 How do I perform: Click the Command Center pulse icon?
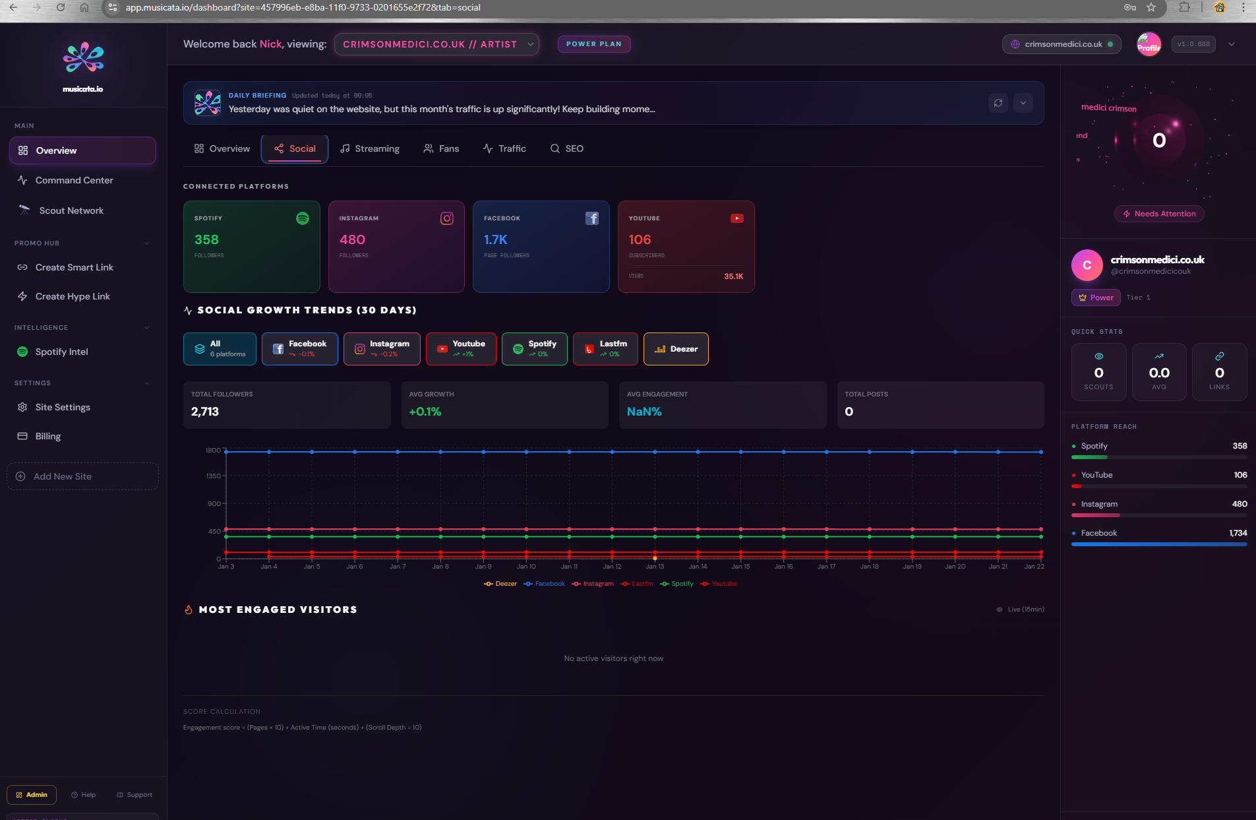coord(22,180)
